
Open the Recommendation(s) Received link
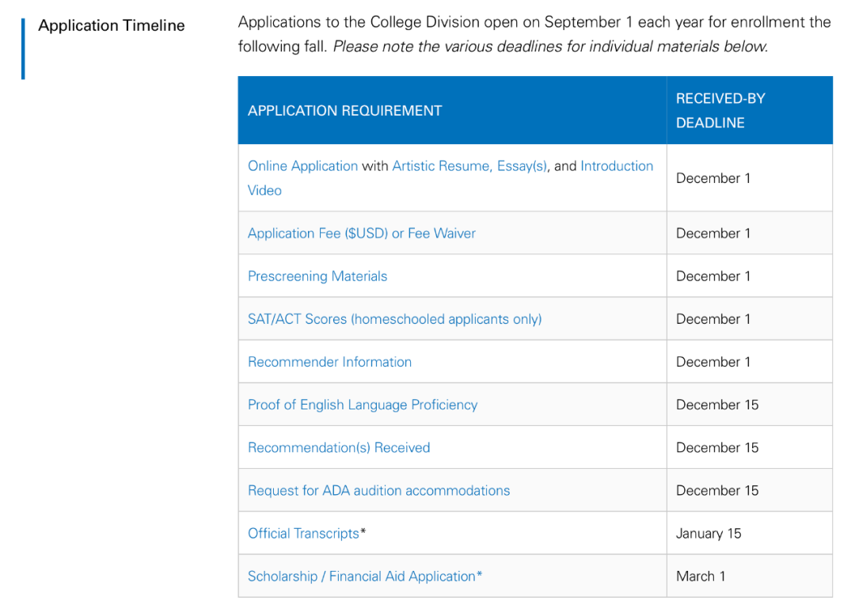(x=339, y=447)
